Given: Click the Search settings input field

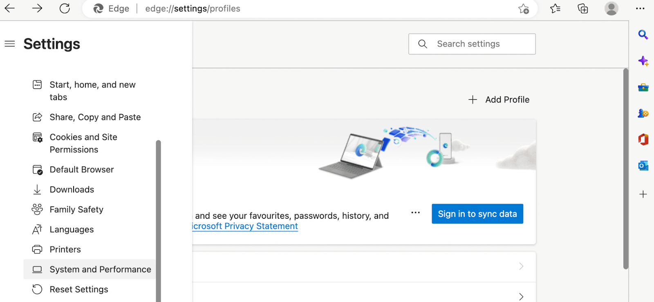Looking at the screenshot, I should (472, 44).
